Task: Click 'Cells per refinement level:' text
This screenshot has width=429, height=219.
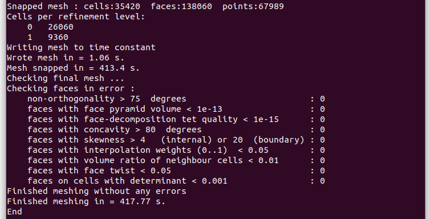Action: point(76,17)
